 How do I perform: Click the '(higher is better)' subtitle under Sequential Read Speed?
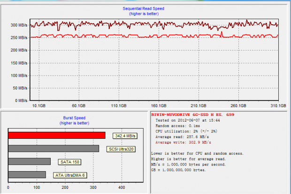point(144,14)
